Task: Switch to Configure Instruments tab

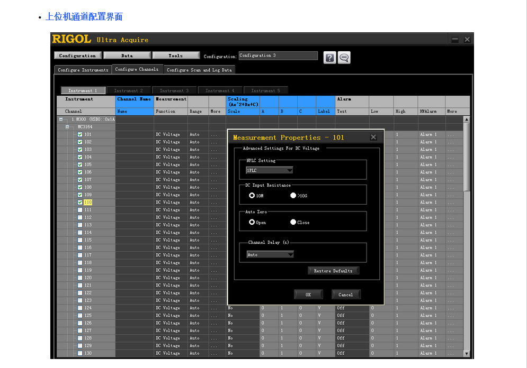Action: coord(83,70)
